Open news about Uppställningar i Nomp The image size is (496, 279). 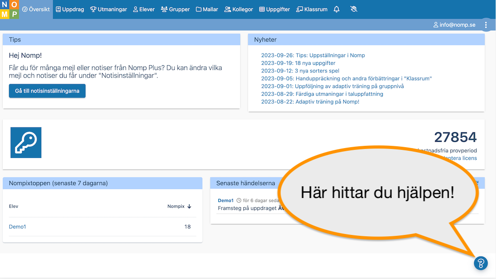coord(313,55)
